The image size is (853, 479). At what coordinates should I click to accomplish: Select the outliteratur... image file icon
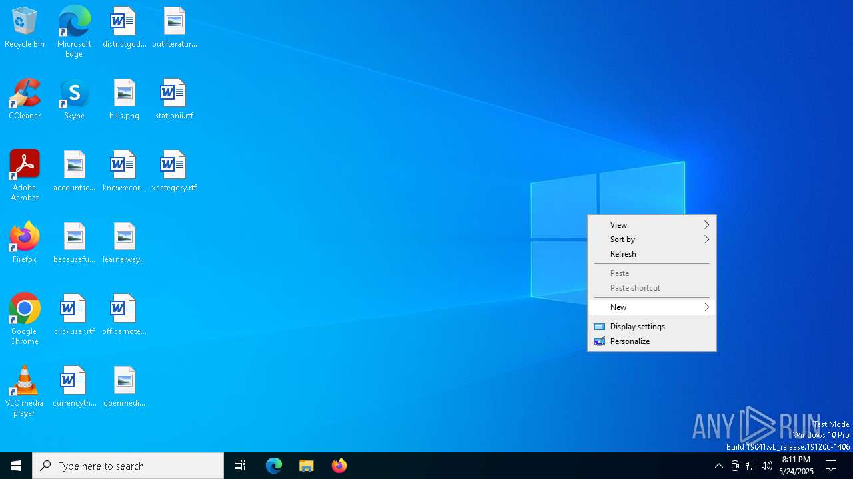[x=174, y=28]
